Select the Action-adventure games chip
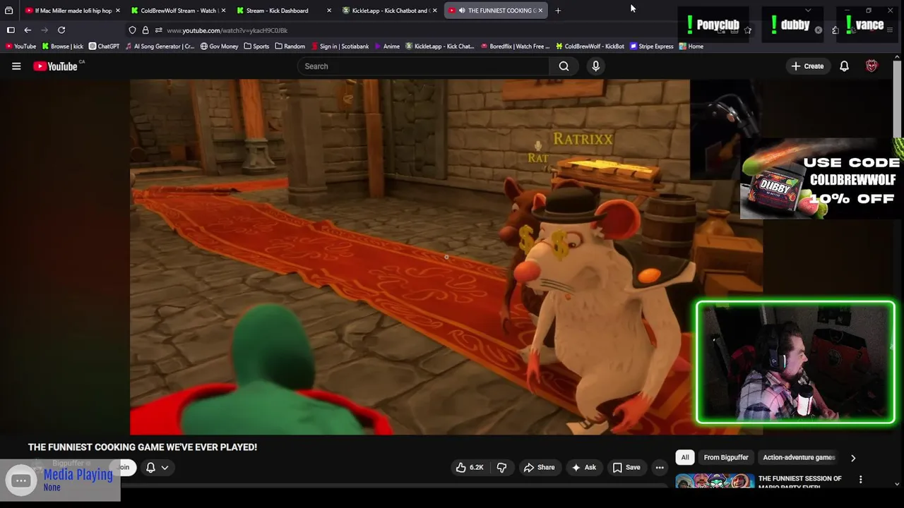Image resolution: width=904 pixels, height=508 pixels. (x=799, y=457)
